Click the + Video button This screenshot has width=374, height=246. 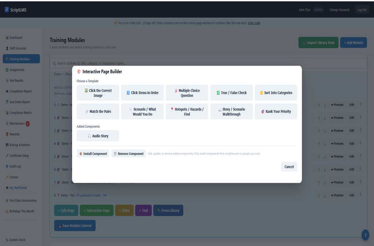point(124,210)
